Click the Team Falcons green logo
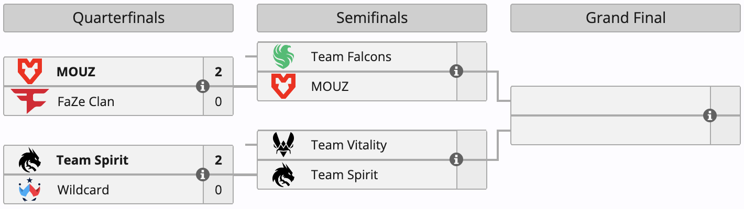744x209 pixels. 283,56
